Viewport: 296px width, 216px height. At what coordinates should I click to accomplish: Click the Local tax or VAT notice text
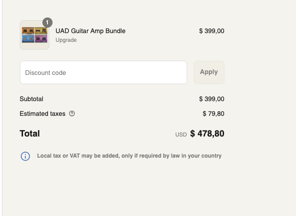[x=129, y=156]
